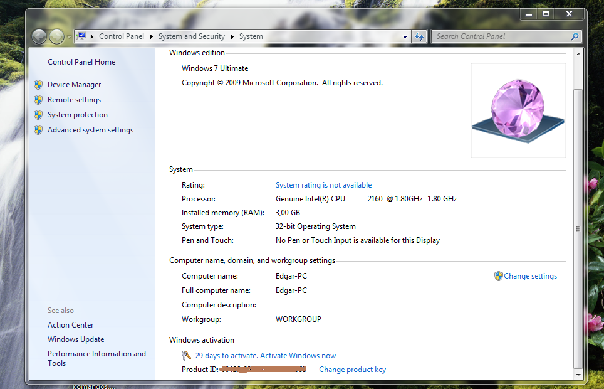Click the Refresh button next to address bar
This screenshot has height=389, width=604.
(419, 36)
